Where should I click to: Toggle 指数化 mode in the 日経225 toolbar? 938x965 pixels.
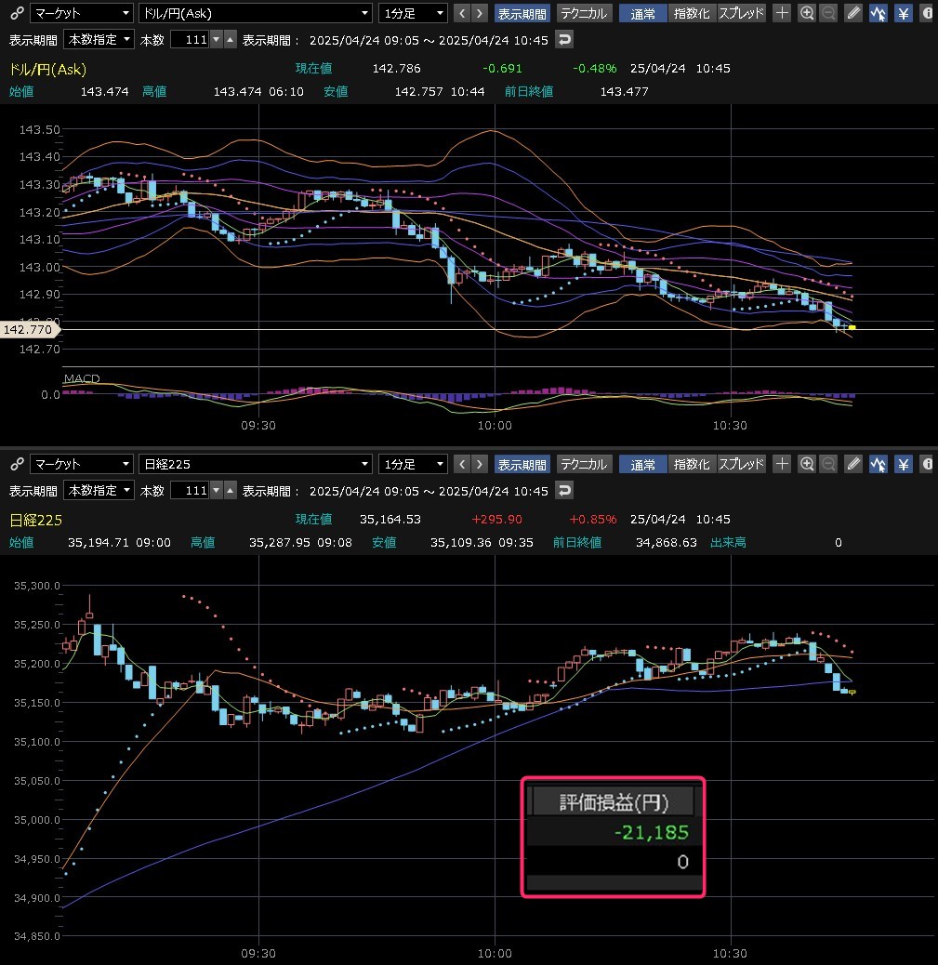pyautogui.click(x=692, y=463)
